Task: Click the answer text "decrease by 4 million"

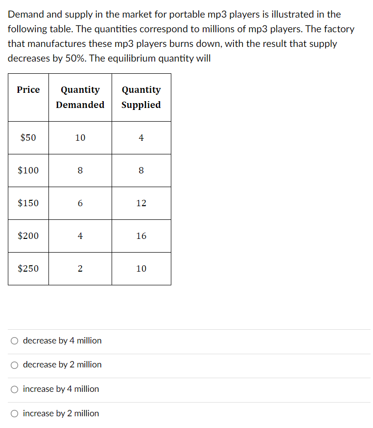Action: [62, 341]
